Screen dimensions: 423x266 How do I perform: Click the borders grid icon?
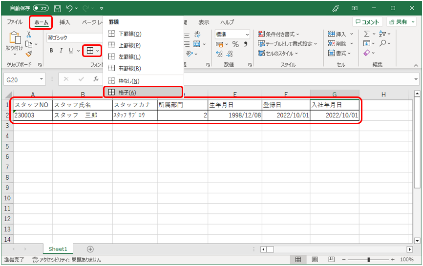(90, 51)
